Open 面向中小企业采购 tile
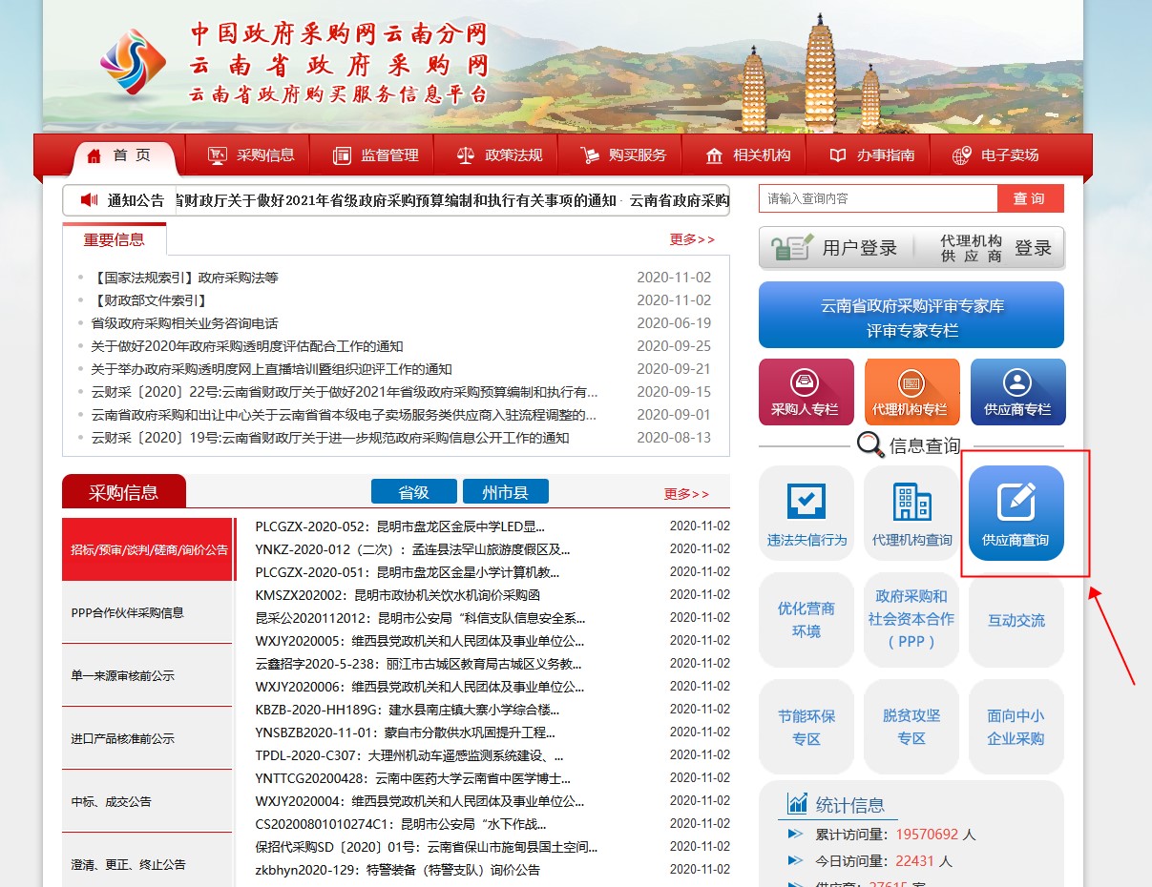 click(1016, 727)
